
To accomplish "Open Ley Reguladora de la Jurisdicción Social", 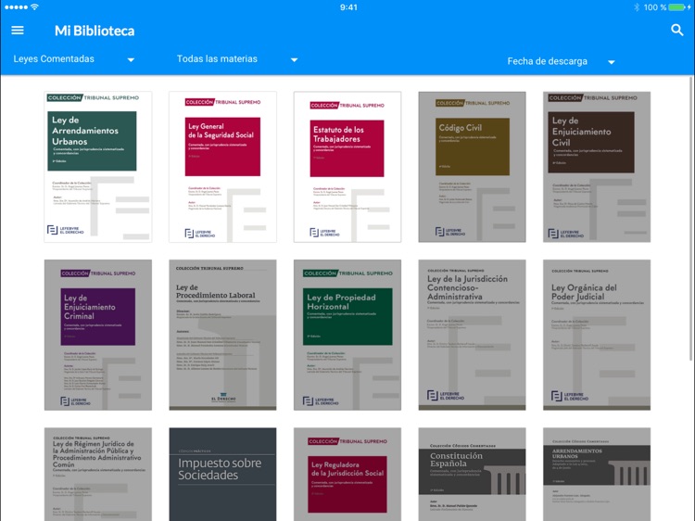I will tap(347, 474).
